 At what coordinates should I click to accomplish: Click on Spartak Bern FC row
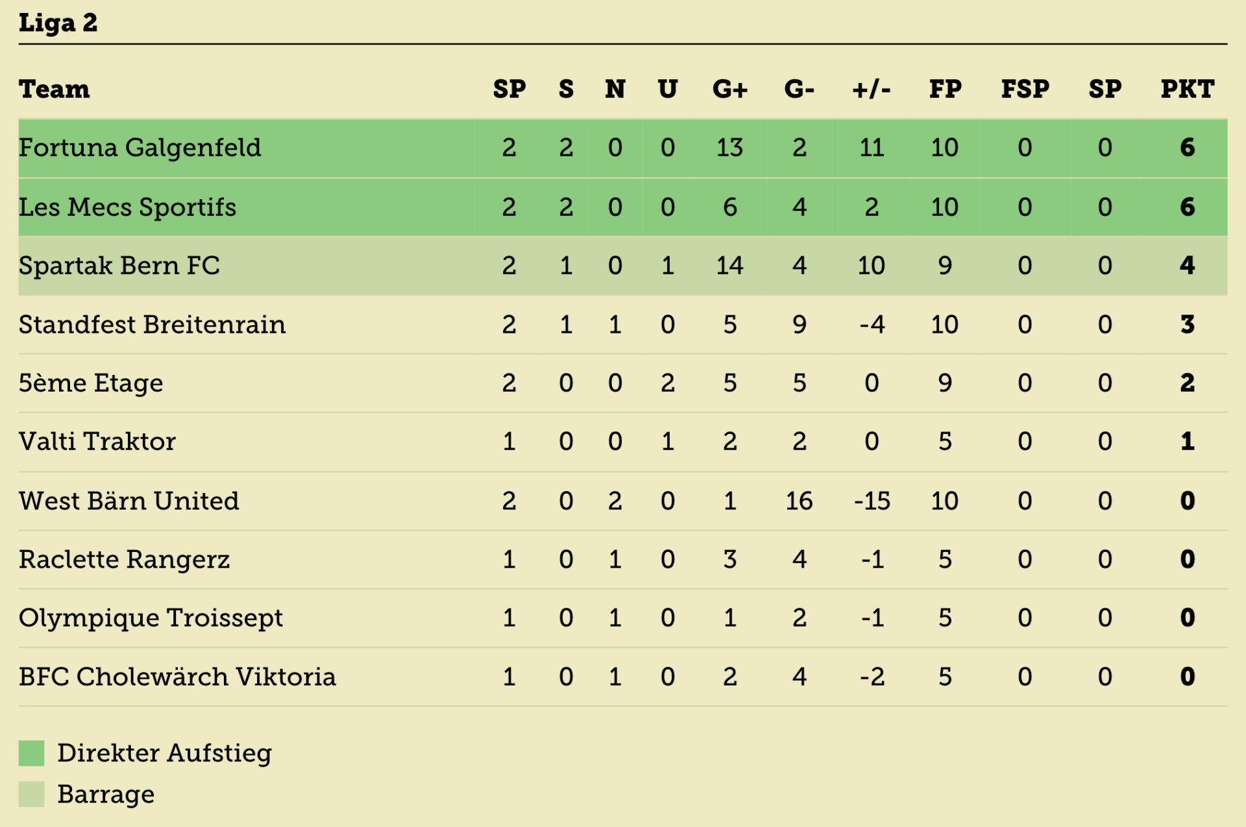[623, 266]
